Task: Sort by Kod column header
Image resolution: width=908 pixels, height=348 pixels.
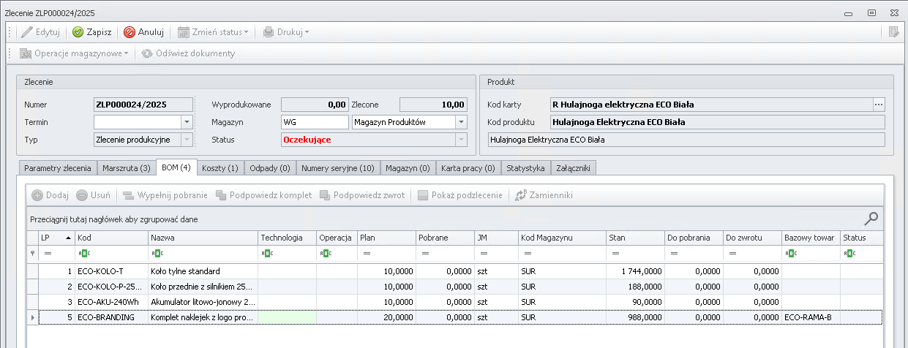Action: 112,238
